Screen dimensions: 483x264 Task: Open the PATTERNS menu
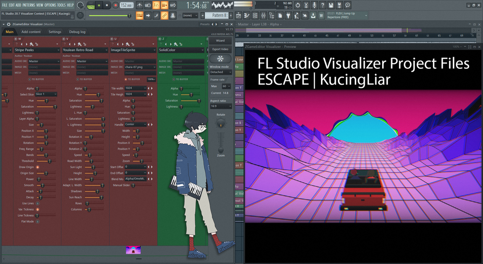(29, 5)
